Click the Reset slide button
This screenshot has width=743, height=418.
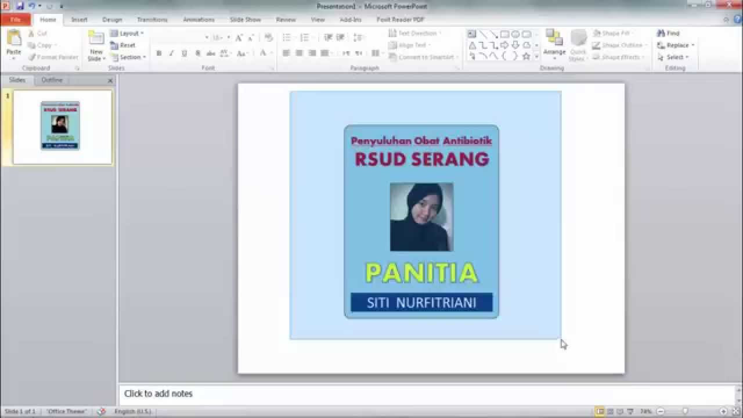[x=123, y=45]
